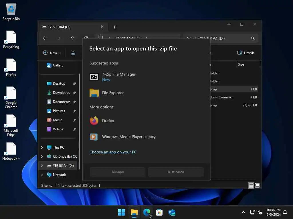Expand the Network tree node

pyautogui.click(x=42, y=175)
